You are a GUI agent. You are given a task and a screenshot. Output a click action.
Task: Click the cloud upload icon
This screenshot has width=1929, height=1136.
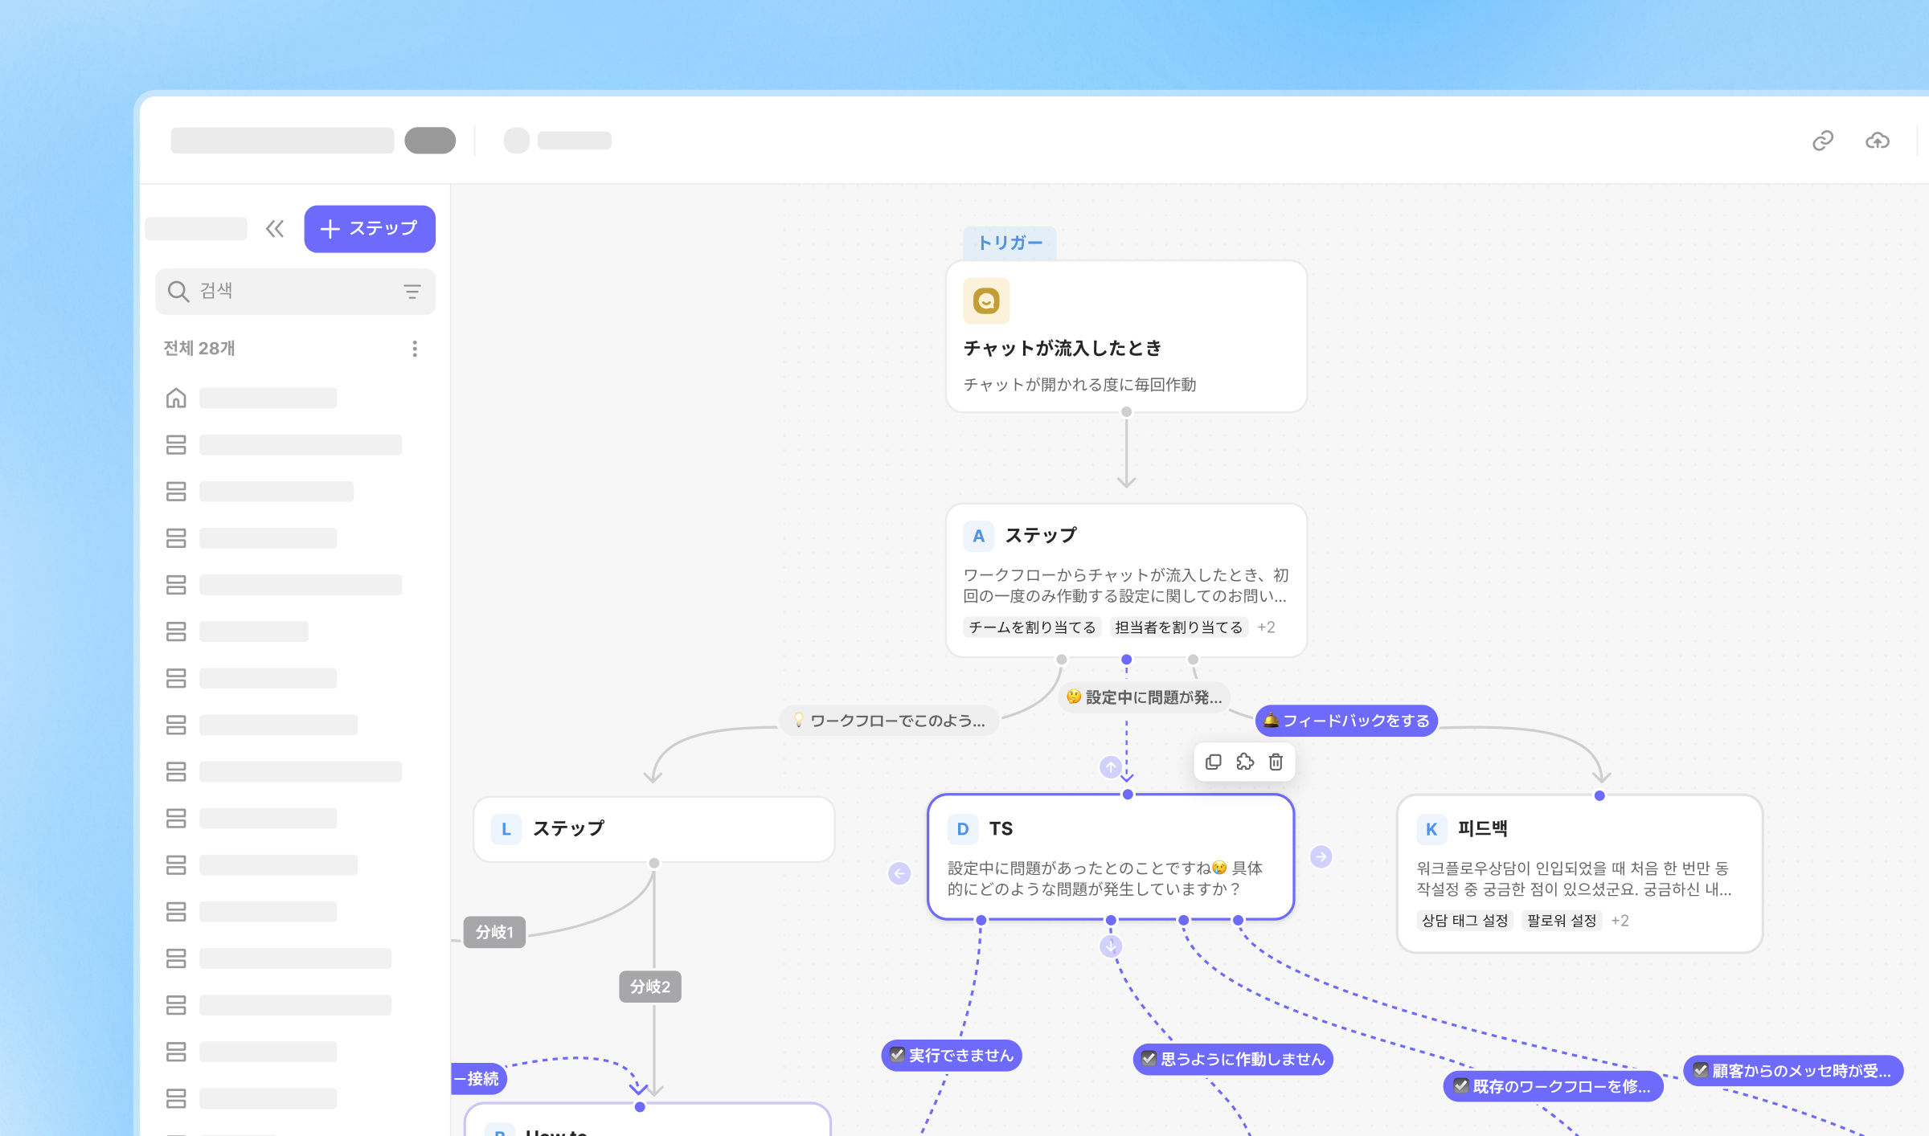tap(1877, 141)
